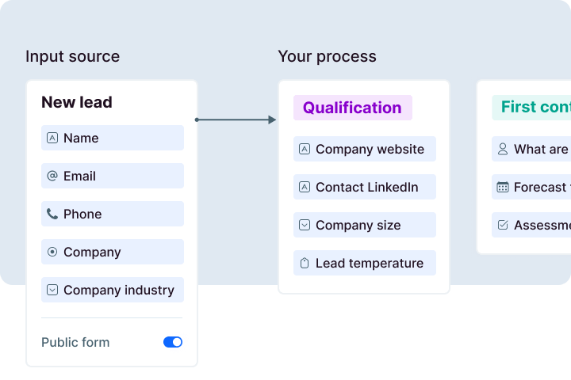Click the thermometer icon beside Lead temperature
The image size is (571, 380).
[x=305, y=263]
